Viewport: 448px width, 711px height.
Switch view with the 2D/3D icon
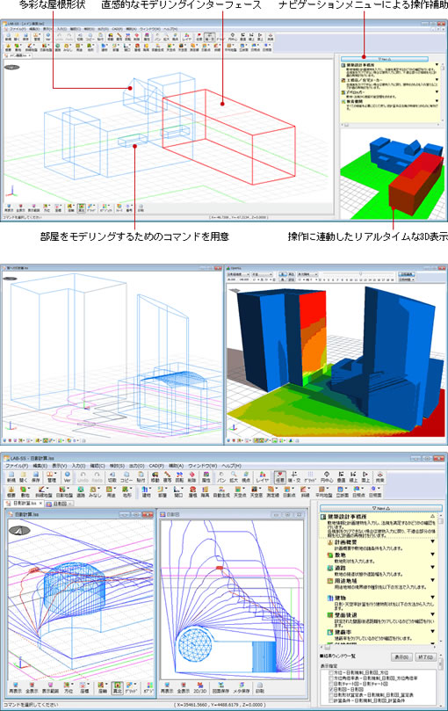[200, 687]
